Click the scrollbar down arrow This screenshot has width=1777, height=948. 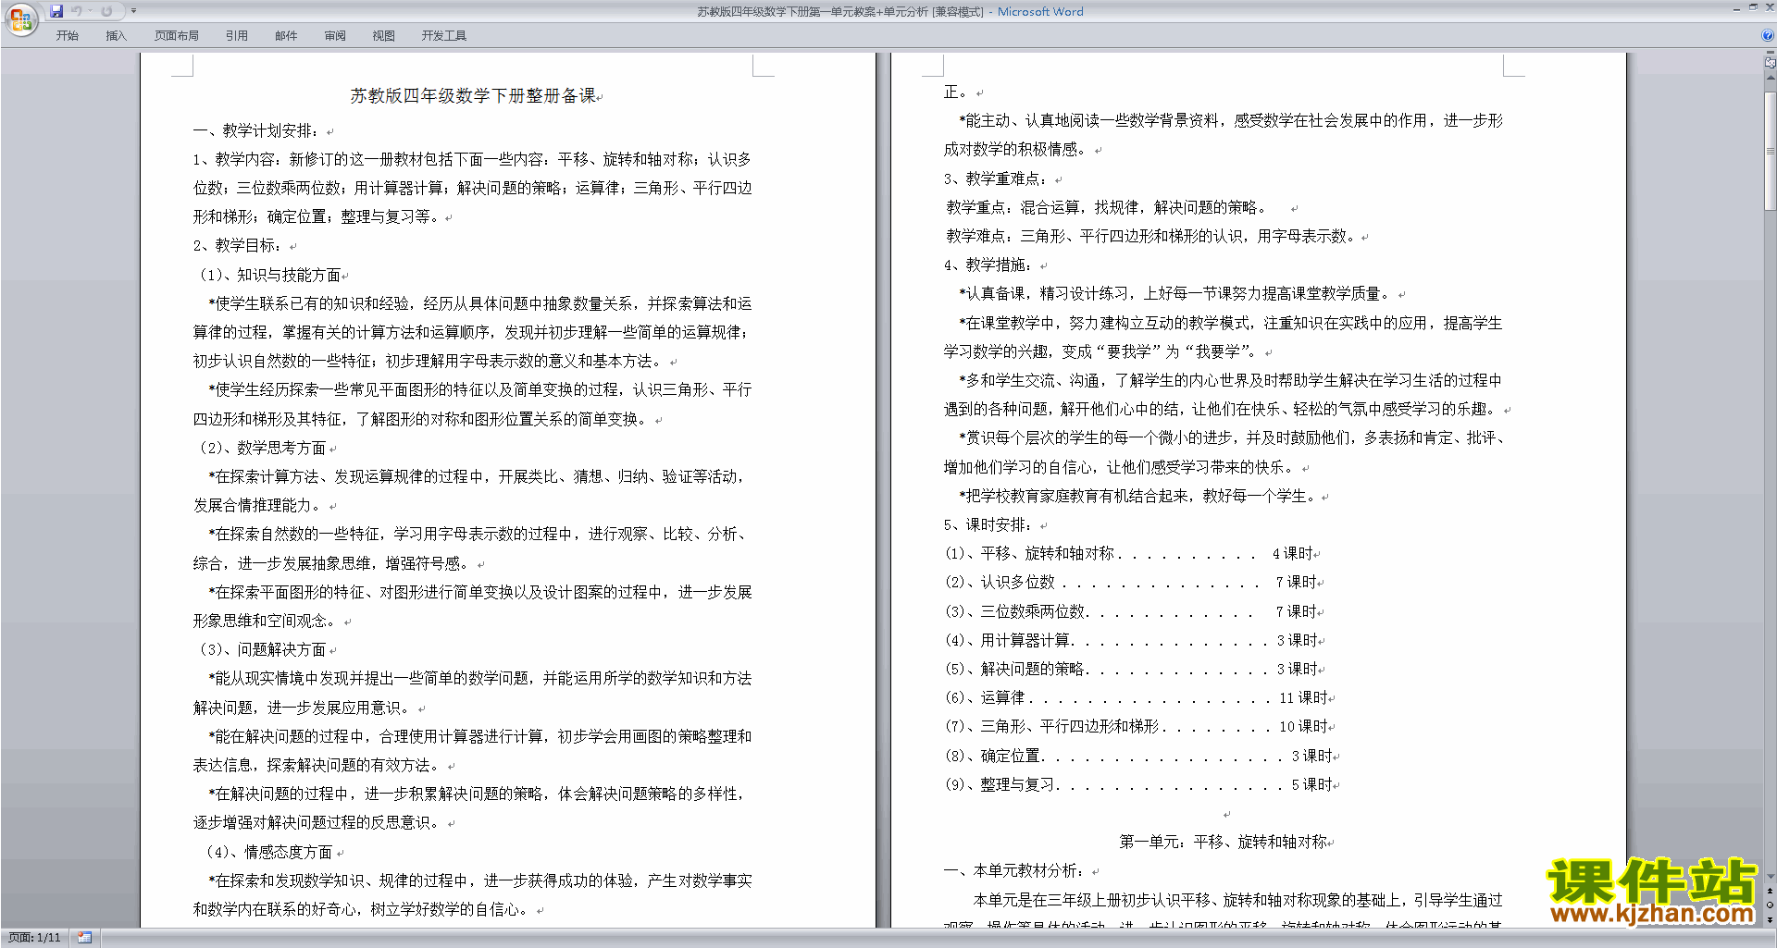point(1771,877)
